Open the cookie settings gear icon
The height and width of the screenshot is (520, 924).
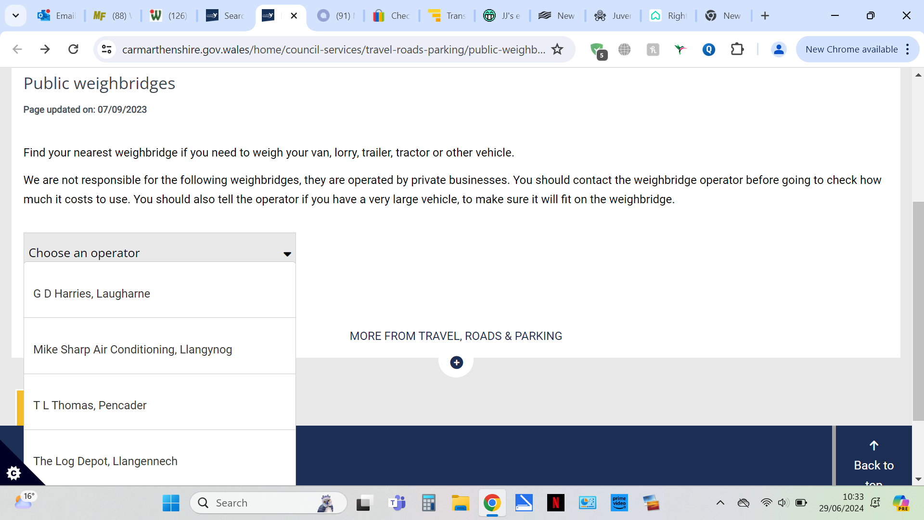click(14, 473)
